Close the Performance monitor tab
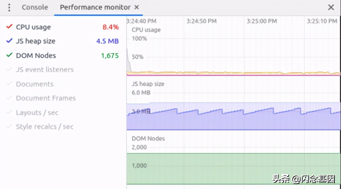The height and width of the screenshot is (189, 341). coord(137,7)
